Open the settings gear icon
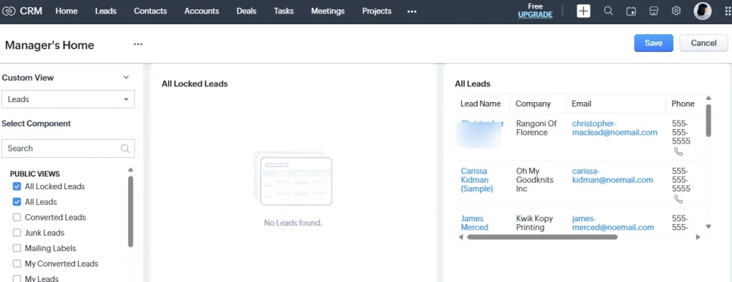 [x=676, y=11]
